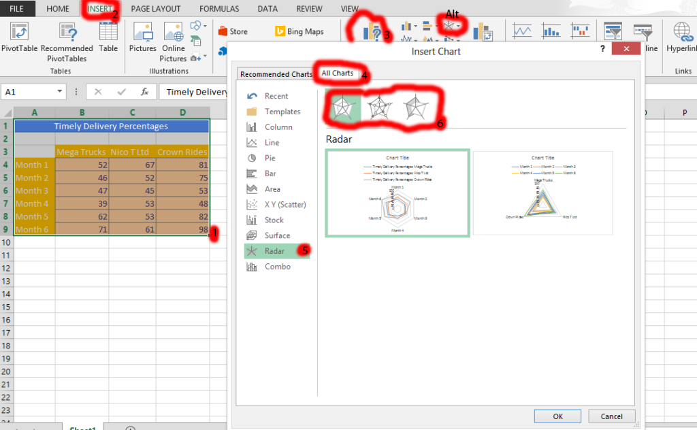
Task: Cancel the Insert Chart dialog
Action: tap(611, 416)
